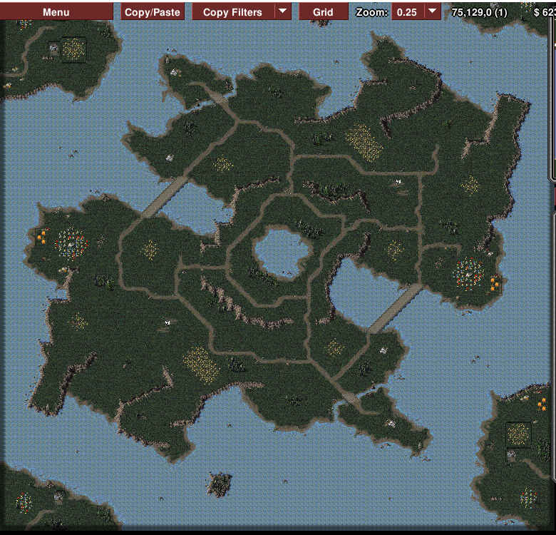
Task: Click the orange flame cluster on east coast
Action: point(495,284)
